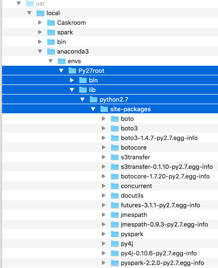Expand the pyspark-2.2.0-py2.7.egg-info triangle
The width and height of the screenshot is (218, 268).
pos(104,262)
